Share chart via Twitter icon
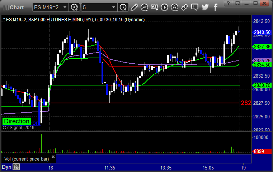This screenshot has height=172, width=273. point(205,7)
